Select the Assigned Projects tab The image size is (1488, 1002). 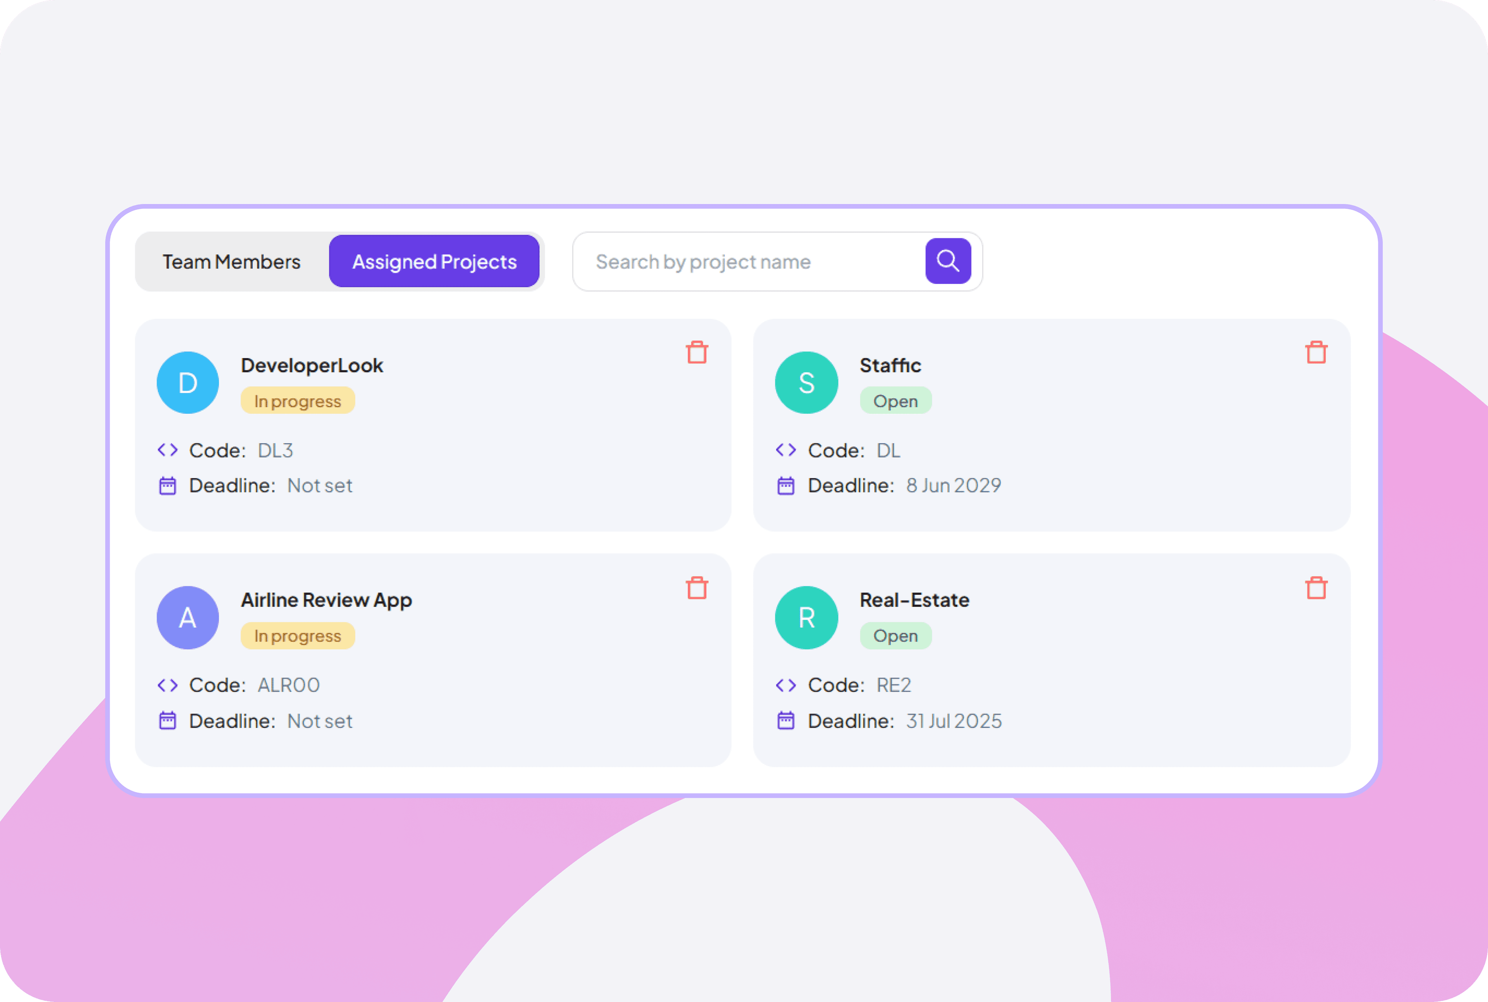435,261
